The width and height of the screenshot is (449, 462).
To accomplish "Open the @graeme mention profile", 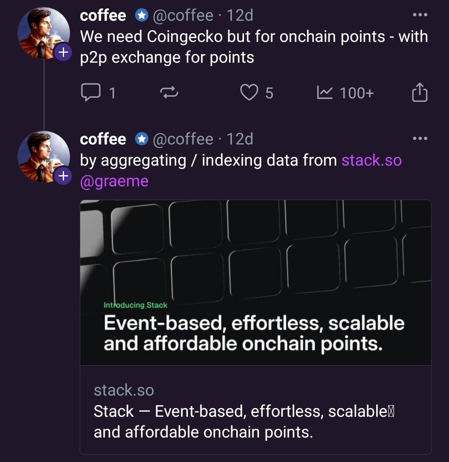I will coord(114,181).
